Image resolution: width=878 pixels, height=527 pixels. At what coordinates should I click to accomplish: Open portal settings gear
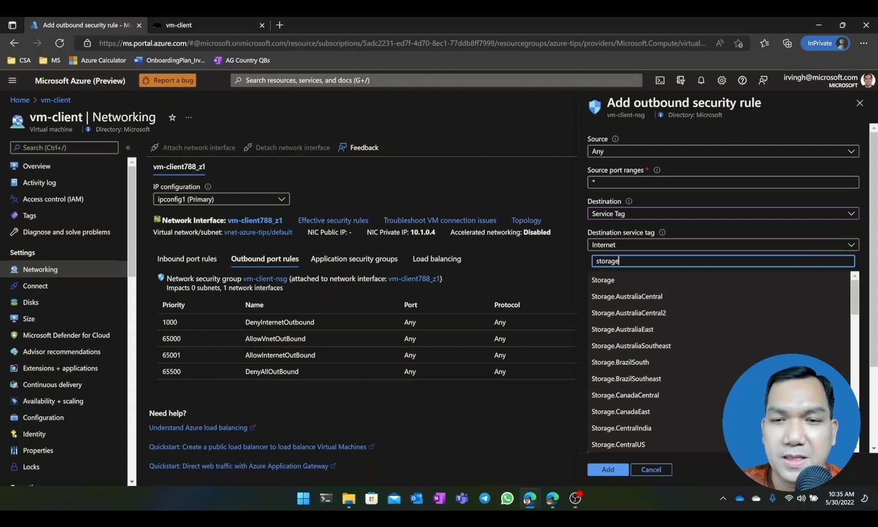click(722, 80)
